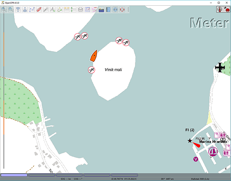
Task: Click the Fl(2)R light label
Action: [200, 139]
